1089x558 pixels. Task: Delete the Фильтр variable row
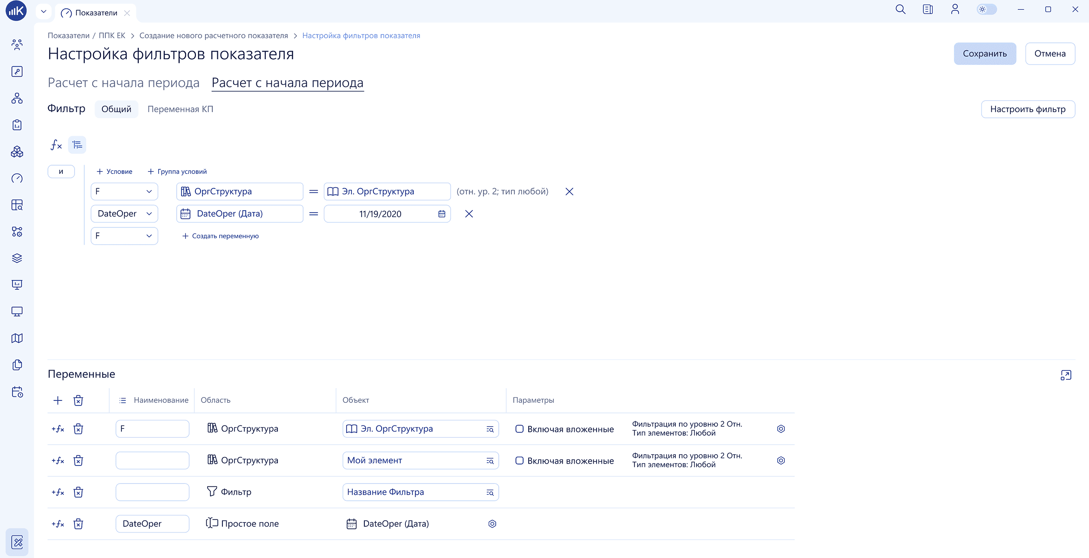(78, 492)
